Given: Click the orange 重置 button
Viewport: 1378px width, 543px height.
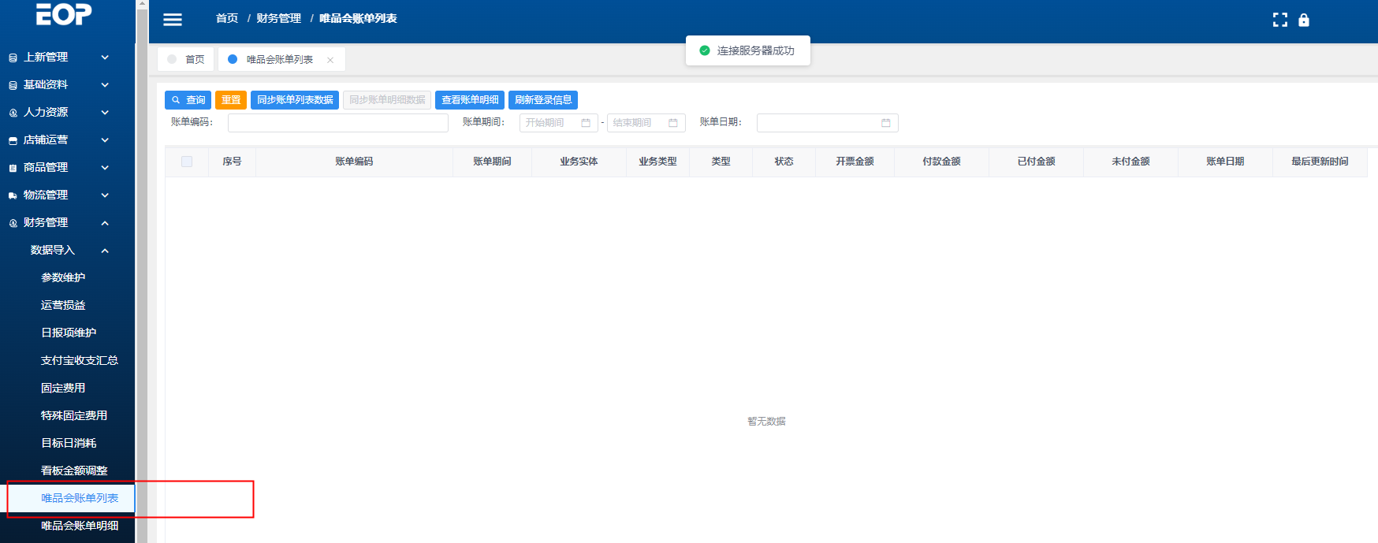Looking at the screenshot, I should [x=231, y=100].
